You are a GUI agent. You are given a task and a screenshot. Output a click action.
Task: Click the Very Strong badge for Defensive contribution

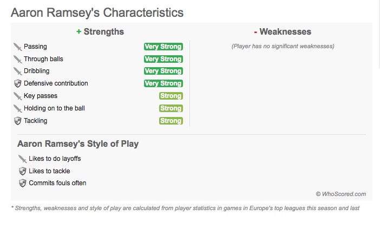(163, 83)
